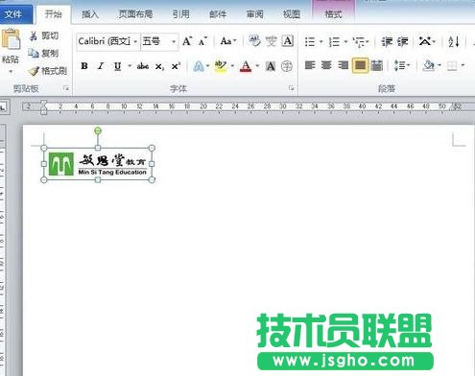Click the horizontal ruler

click(x=249, y=106)
